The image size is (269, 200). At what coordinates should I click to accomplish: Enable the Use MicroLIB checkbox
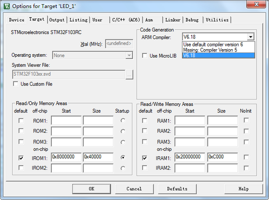(x=144, y=56)
